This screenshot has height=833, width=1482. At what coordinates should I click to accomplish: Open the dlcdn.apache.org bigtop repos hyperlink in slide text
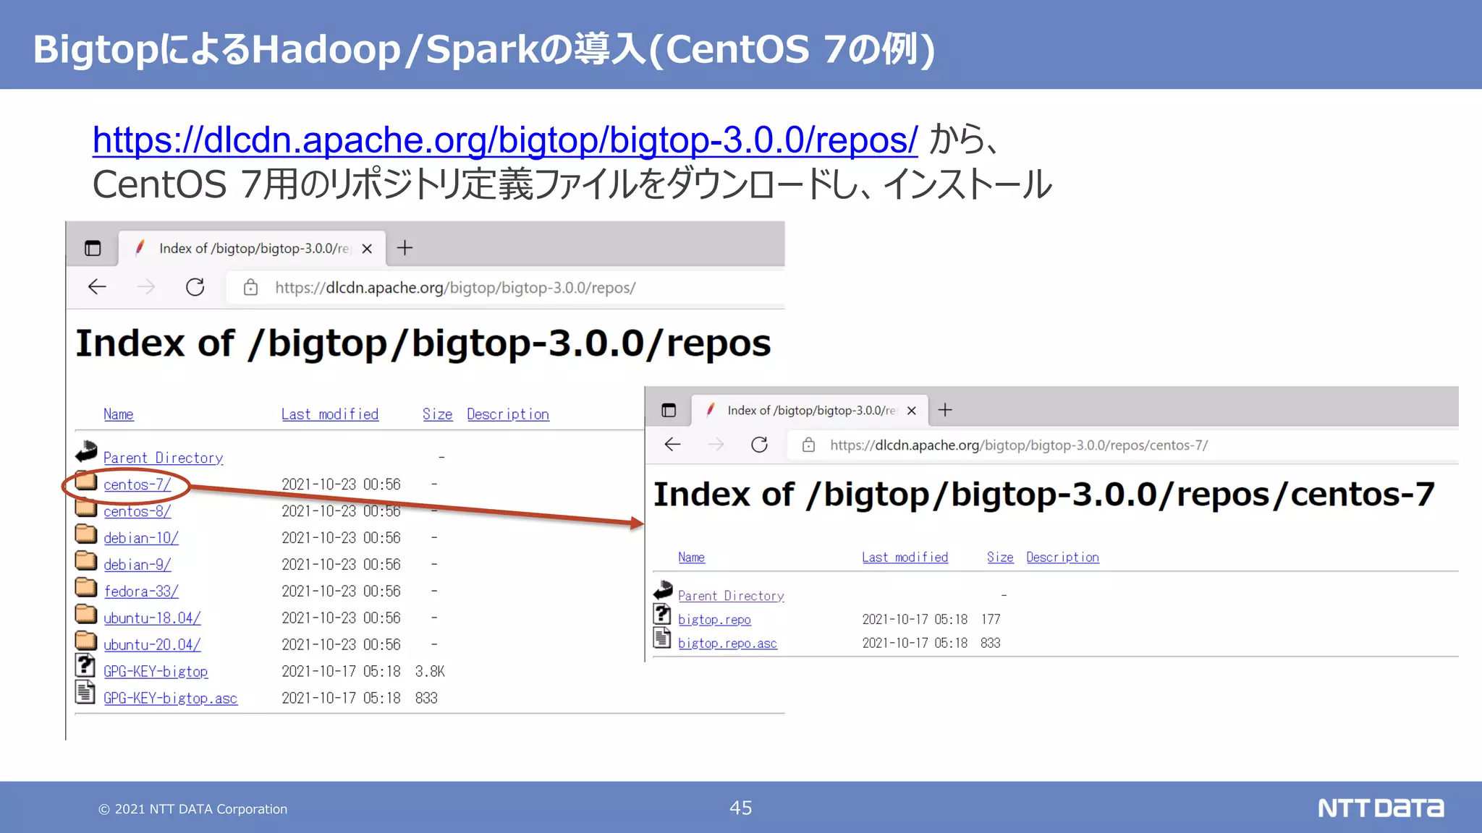[x=505, y=140]
